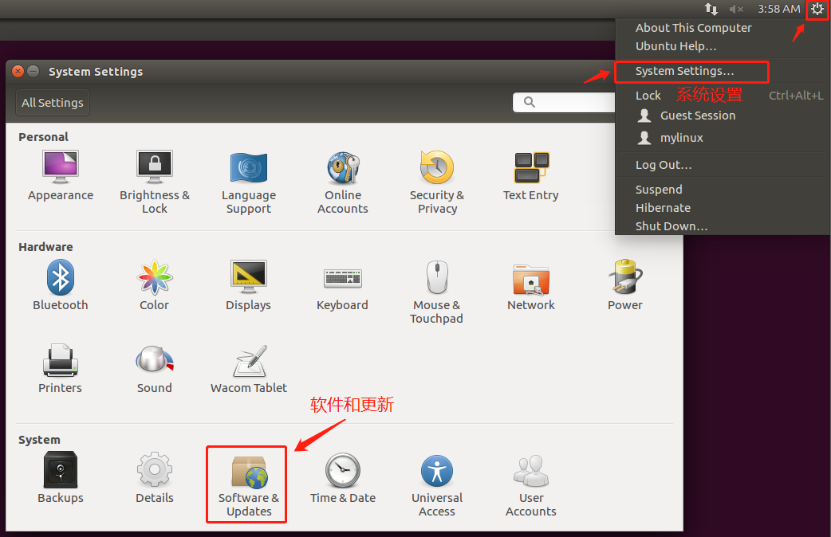Open Text Entry settings
Screen dimensions: 831x537
(x=531, y=176)
